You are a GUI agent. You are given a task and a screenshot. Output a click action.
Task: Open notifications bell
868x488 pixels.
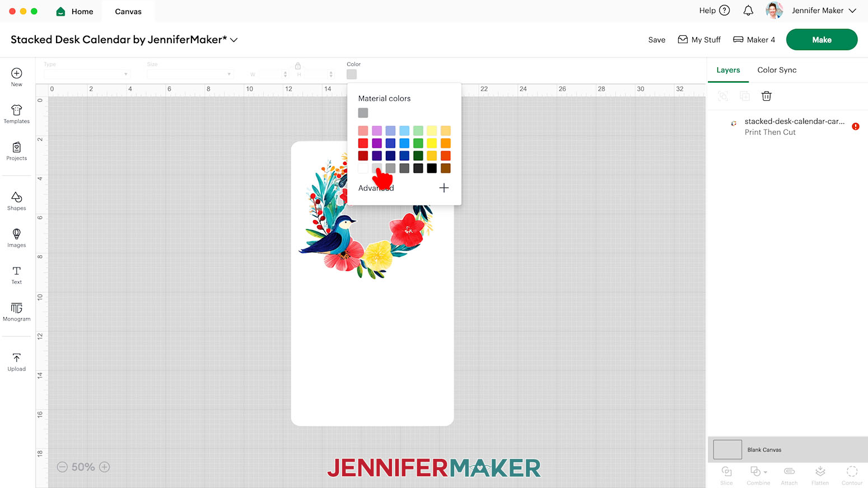pos(748,11)
